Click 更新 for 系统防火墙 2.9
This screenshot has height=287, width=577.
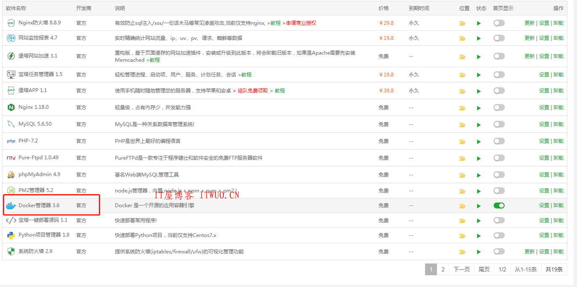coord(529,252)
